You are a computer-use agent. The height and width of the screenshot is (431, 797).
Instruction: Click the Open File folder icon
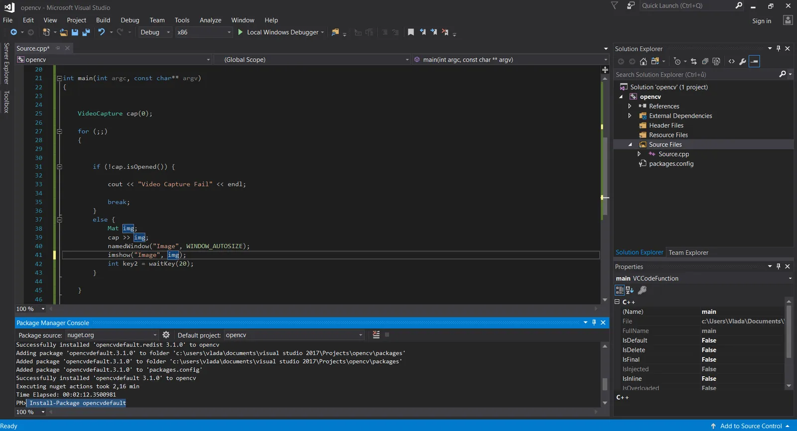pyautogui.click(x=64, y=32)
